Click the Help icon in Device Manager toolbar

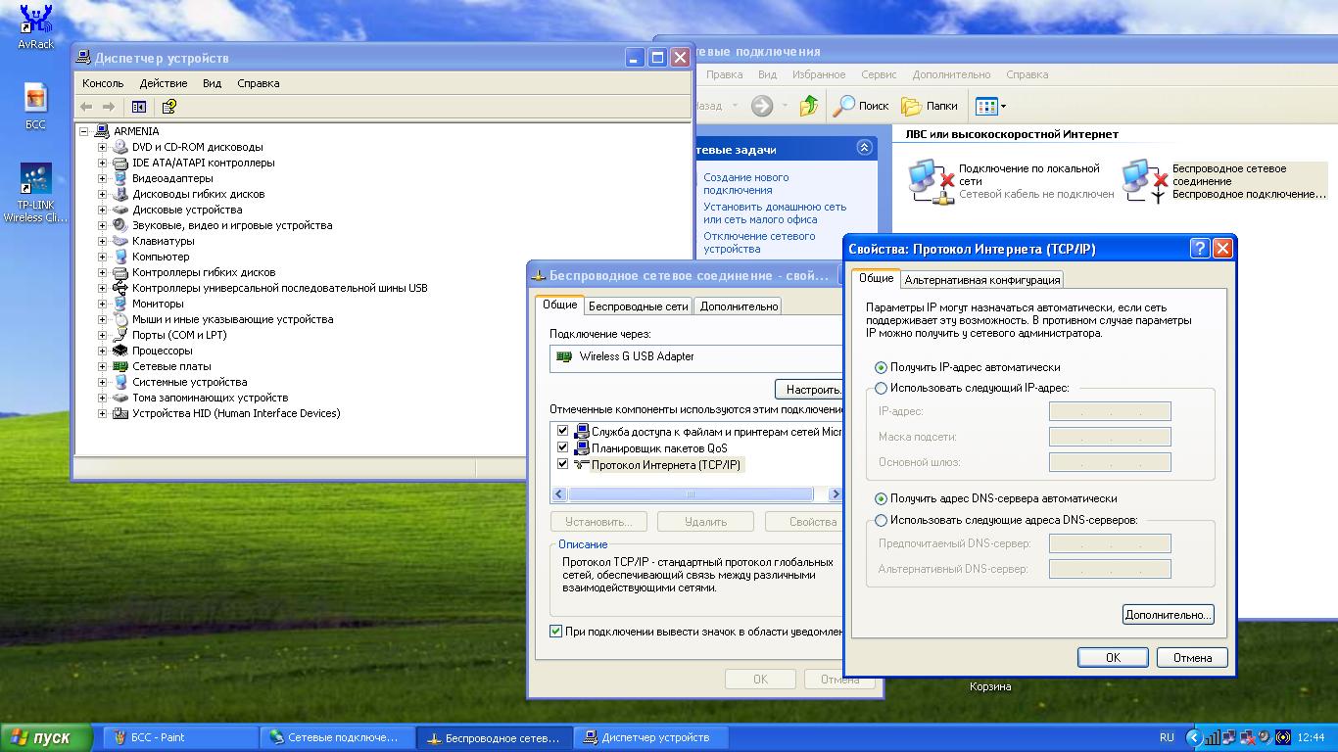(x=168, y=107)
